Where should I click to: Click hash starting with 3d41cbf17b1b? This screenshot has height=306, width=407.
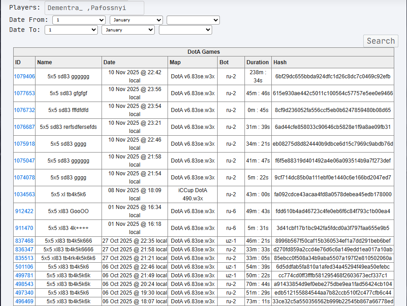tap(333, 228)
